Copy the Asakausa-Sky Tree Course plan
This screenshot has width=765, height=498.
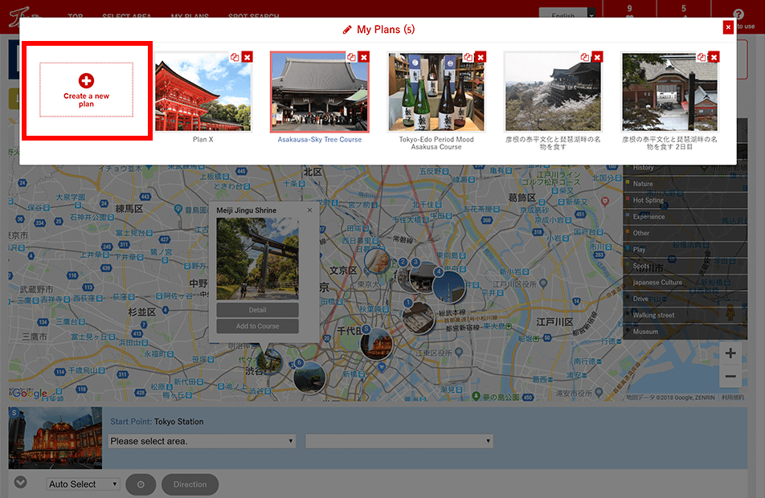(351, 57)
